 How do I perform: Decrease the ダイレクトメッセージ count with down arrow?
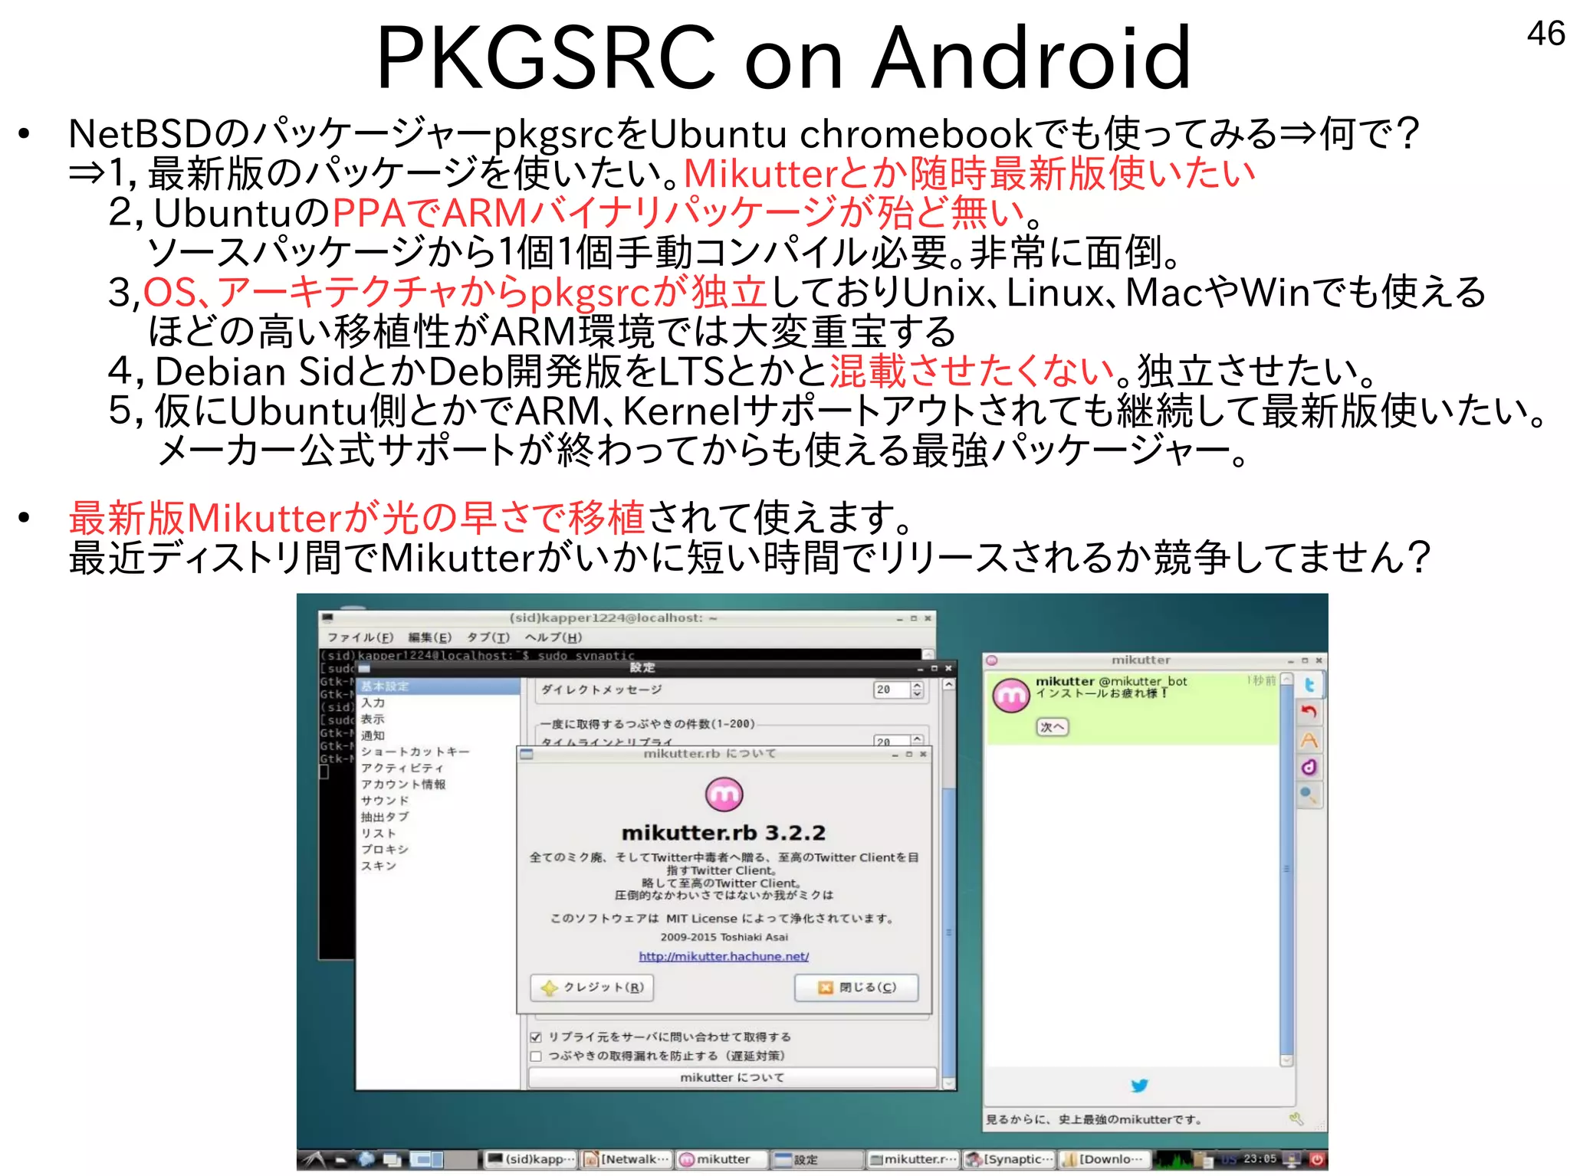(x=917, y=694)
